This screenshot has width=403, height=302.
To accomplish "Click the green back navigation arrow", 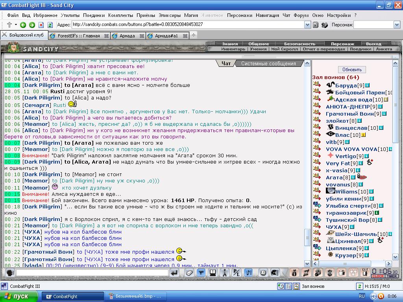I will point(23,25).
